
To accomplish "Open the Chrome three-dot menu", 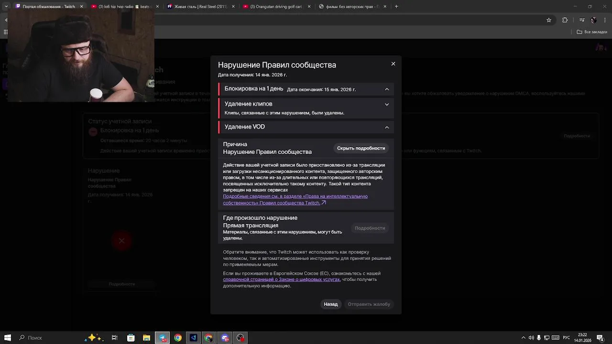I will pos(605,20).
